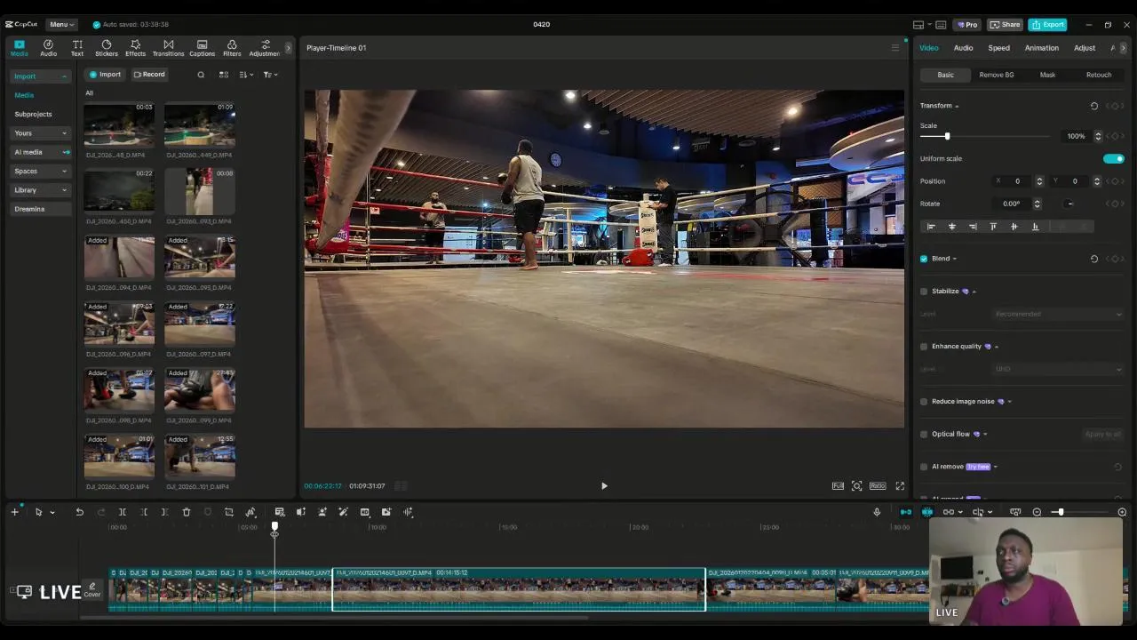
Task: Open the Enhance quality level dropdown
Action: click(x=1058, y=369)
